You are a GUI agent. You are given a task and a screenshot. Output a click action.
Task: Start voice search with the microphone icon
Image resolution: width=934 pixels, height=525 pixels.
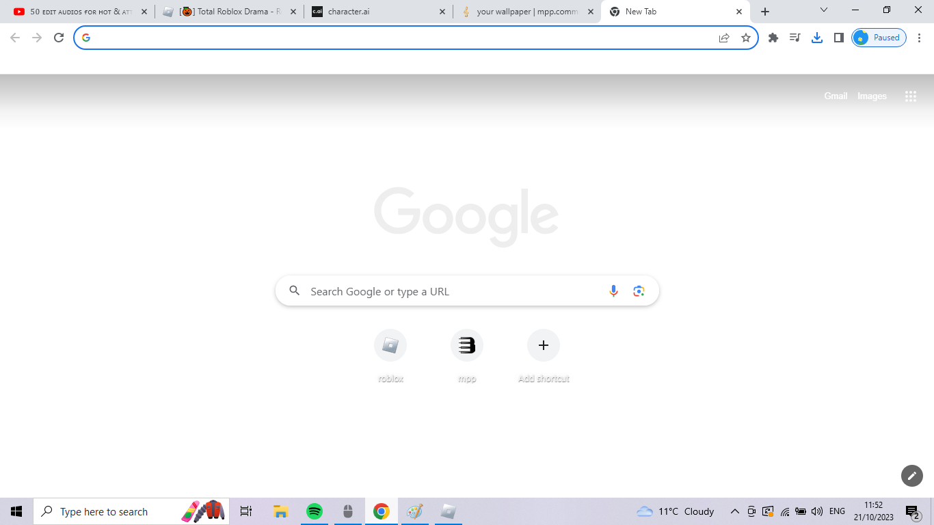click(x=613, y=291)
